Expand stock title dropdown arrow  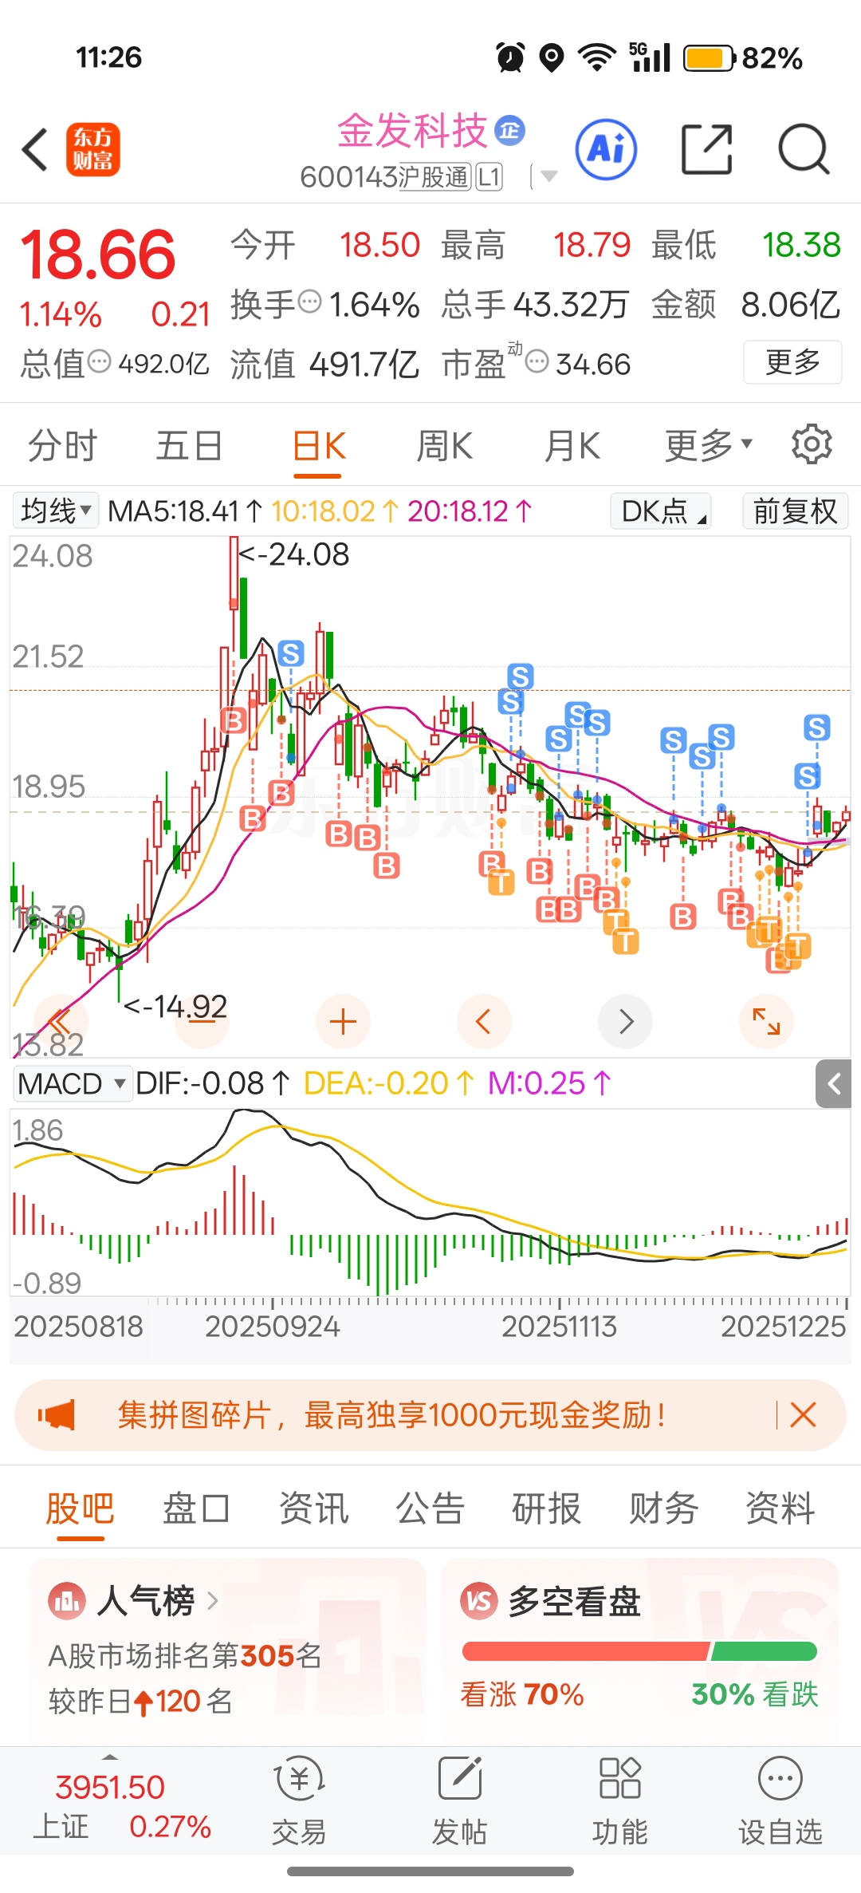(x=548, y=176)
